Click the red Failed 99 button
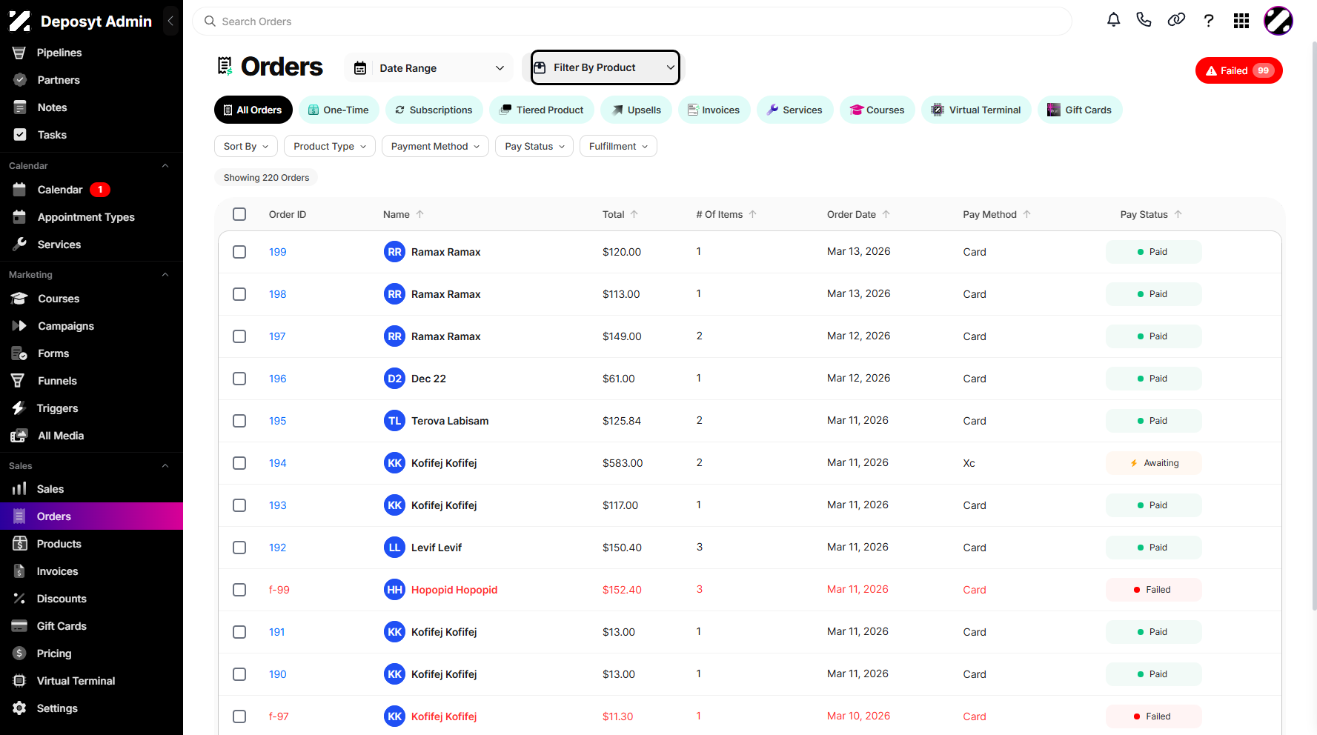 tap(1239, 70)
